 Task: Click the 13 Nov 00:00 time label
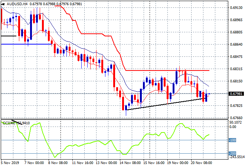[x=106, y=163]
